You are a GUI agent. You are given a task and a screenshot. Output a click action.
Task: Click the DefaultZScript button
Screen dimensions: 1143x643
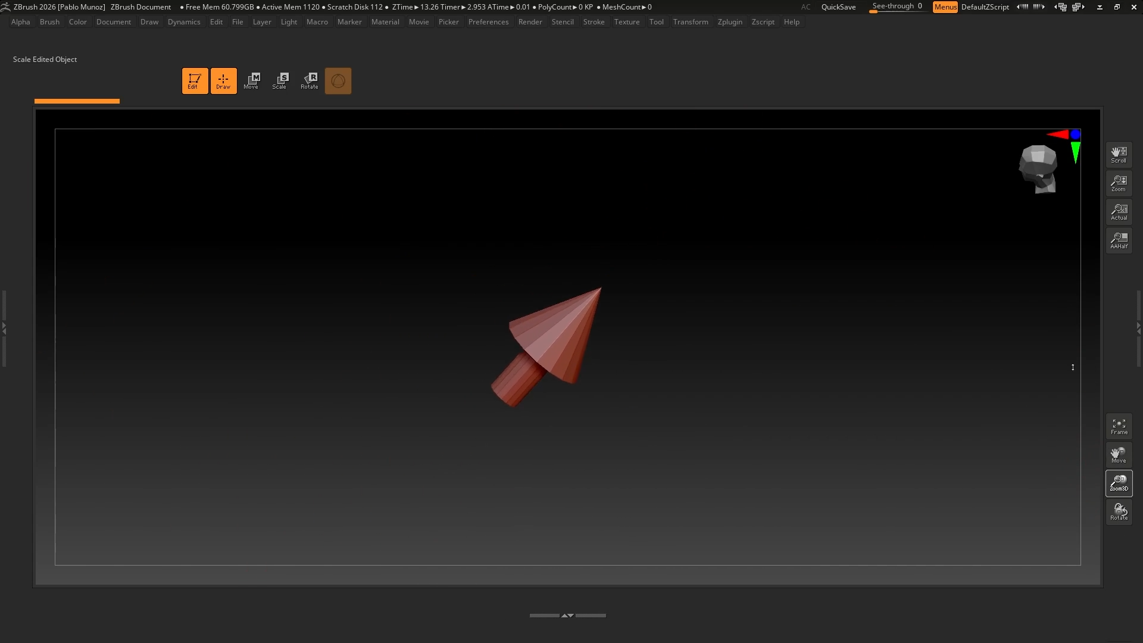click(x=985, y=7)
